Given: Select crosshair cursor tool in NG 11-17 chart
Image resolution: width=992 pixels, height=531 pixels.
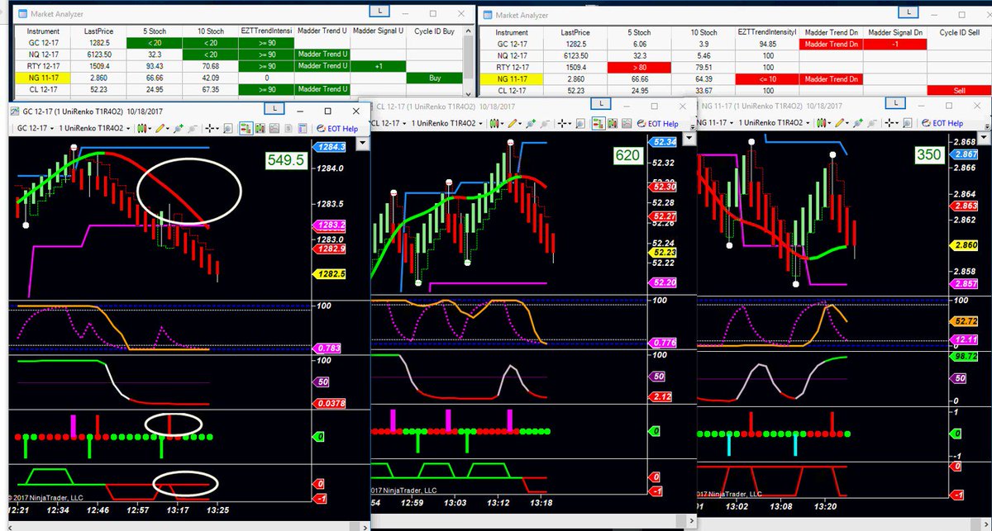Looking at the screenshot, I should (890, 123).
